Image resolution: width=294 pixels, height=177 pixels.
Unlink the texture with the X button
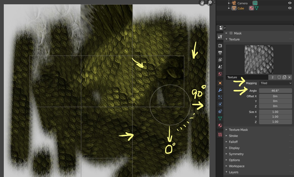[x=289, y=77]
